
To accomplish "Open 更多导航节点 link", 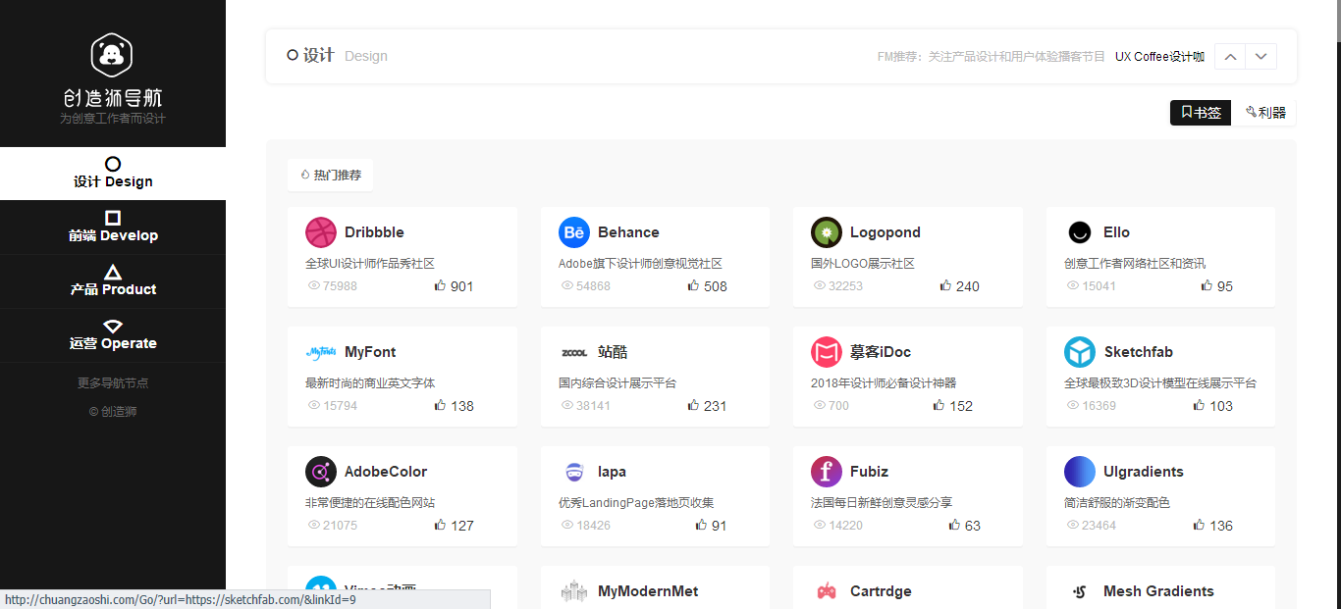I will pos(113,383).
